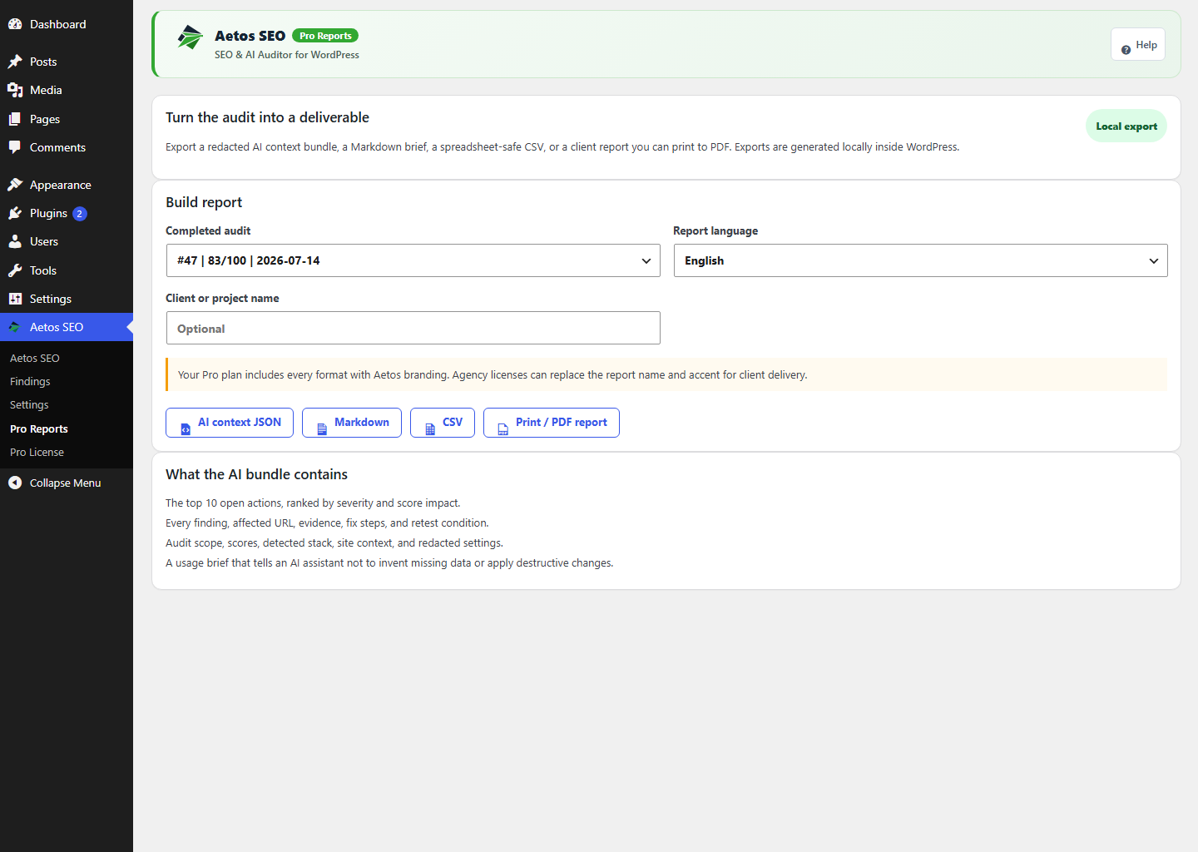1198x852 pixels.
Task: Click the Print / PDF report icon
Action: 503,429
